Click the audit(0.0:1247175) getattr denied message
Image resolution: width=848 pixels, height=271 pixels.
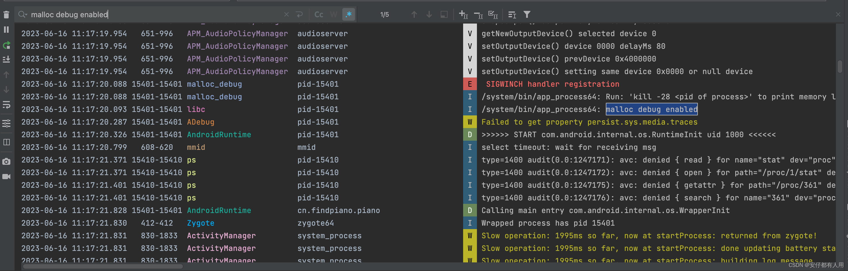(658, 185)
